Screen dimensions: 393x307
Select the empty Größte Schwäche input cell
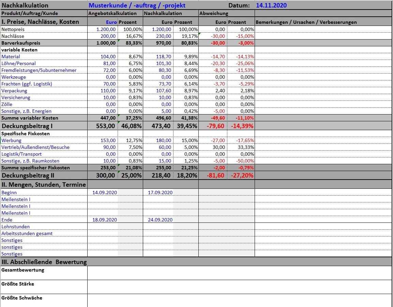(x=239, y=300)
